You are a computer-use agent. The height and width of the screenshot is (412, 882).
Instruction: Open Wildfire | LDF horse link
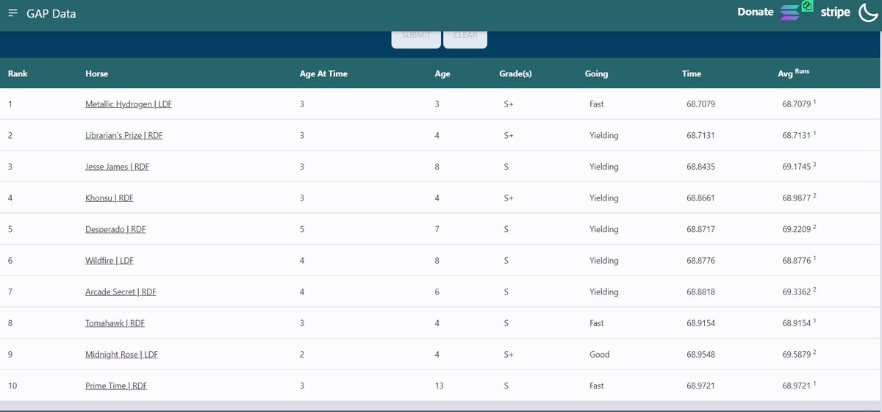point(110,261)
